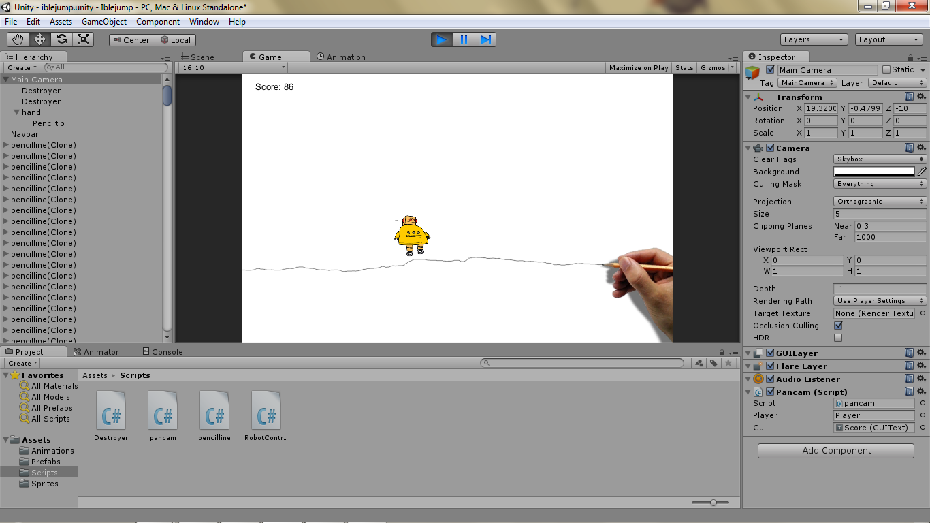
Task: Disable the Flare Layer component checkbox
Action: [770, 366]
